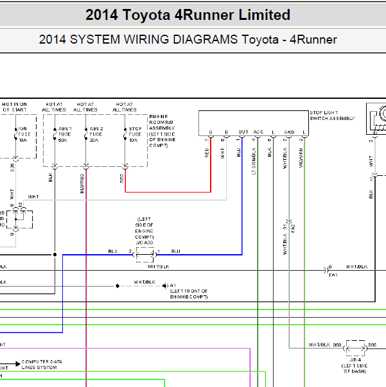
Task: Click the 'J/C A38' connector label
Action: 145,243
